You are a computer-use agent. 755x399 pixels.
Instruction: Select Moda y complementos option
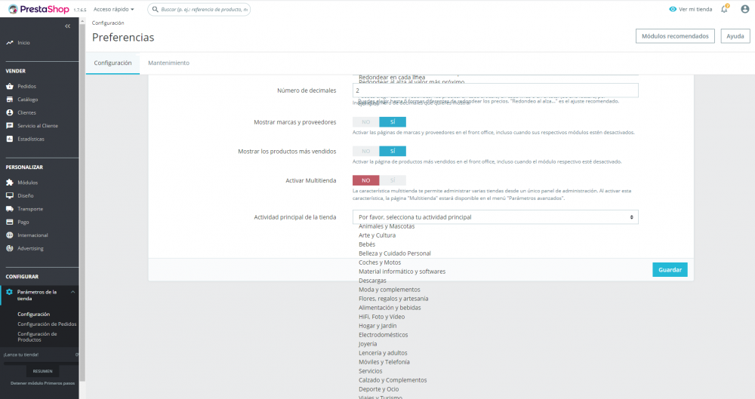(x=390, y=290)
